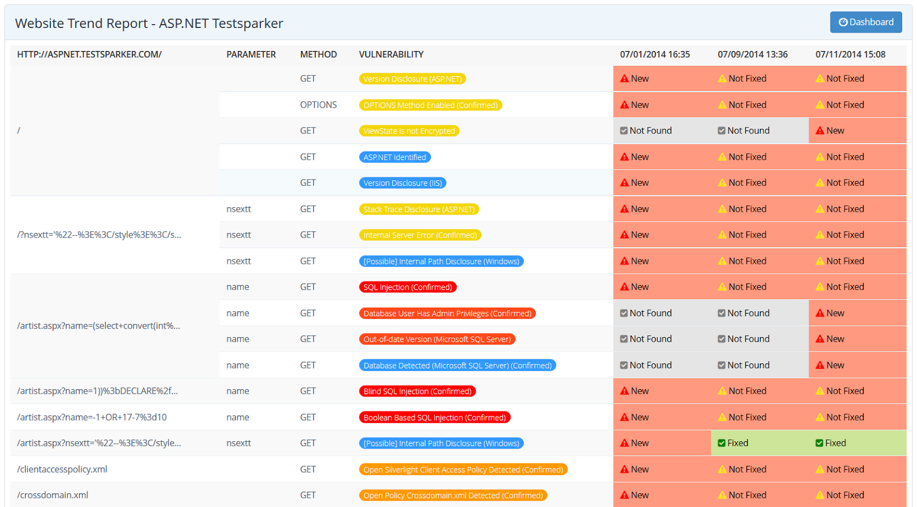Open the Dashboard button
Image resolution: width=917 pixels, height=507 pixels.
point(866,22)
